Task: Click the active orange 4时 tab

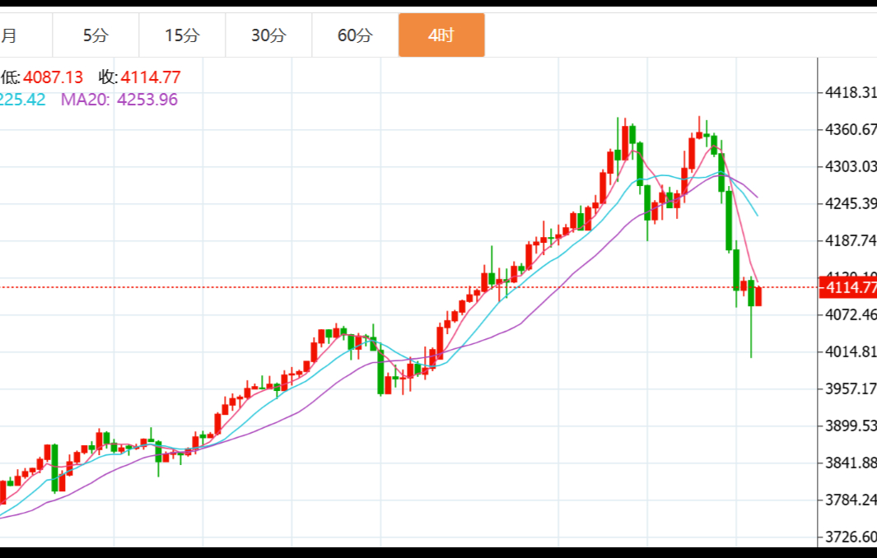Action: coord(441,35)
